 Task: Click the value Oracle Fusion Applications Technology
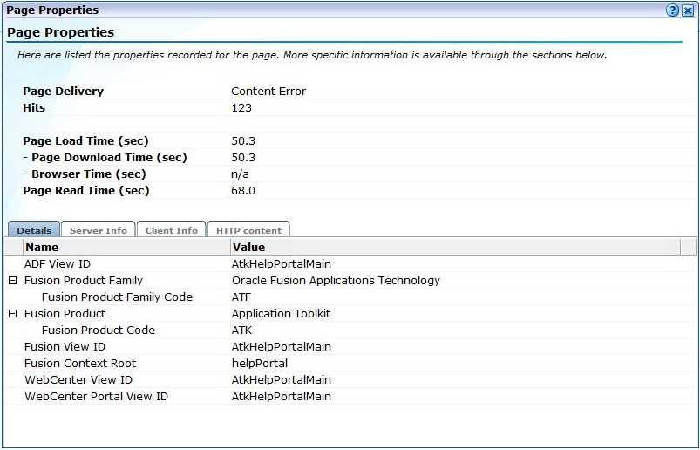(336, 280)
